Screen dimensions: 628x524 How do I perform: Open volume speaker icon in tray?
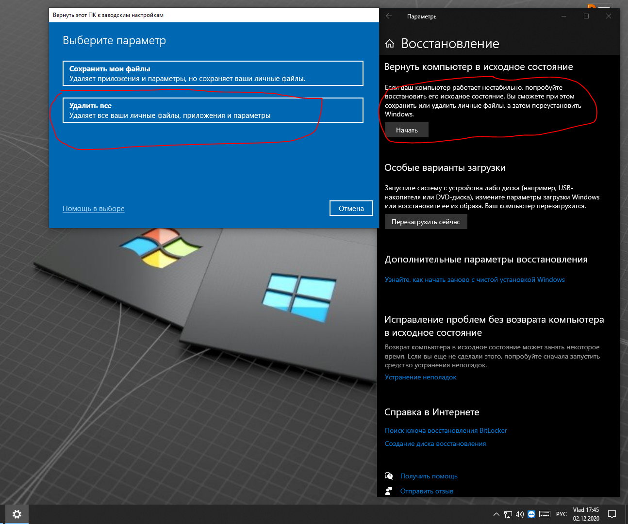(520, 514)
